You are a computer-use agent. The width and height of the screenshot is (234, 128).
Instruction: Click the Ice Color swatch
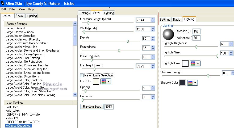click(x=96, y=81)
